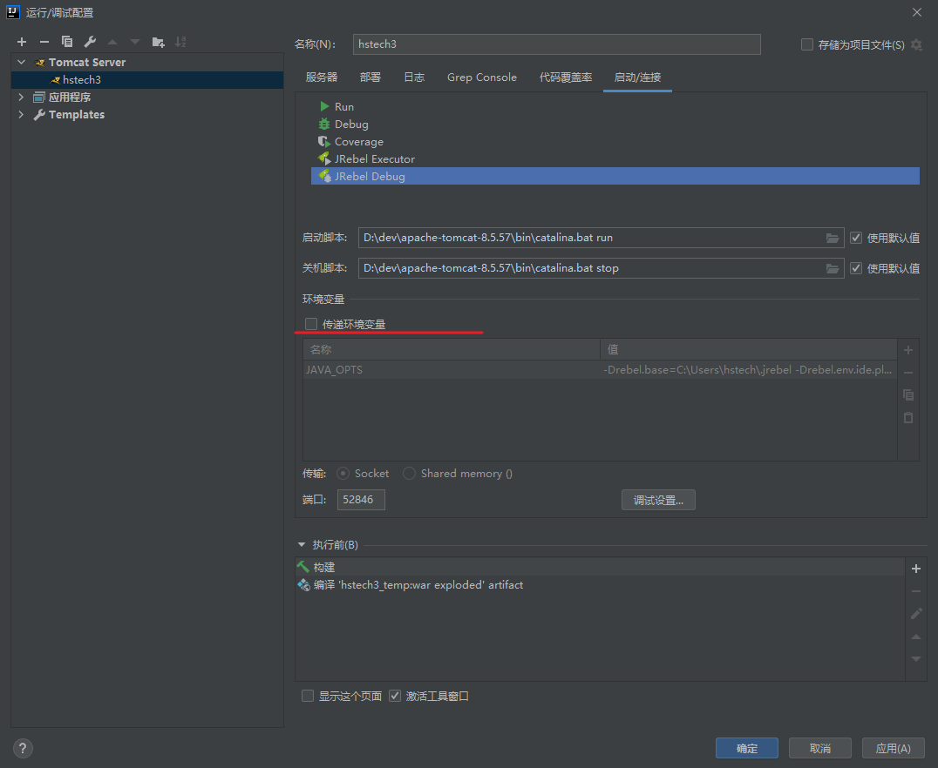The image size is (938, 768).
Task: Browse folder for startup script
Action: pyautogui.click(x=833, y=238)
